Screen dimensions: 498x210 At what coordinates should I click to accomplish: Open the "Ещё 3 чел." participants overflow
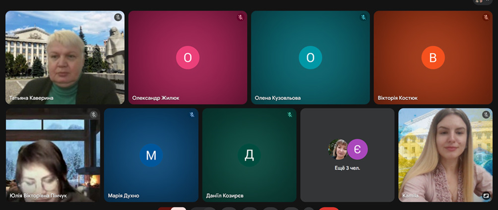tap(347, 168)
